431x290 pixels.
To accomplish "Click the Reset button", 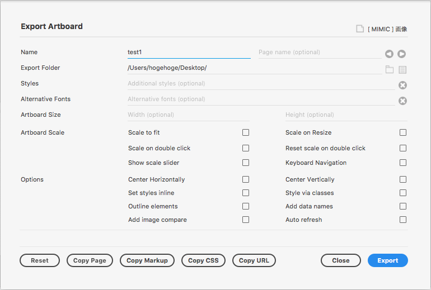I will click(x=40, y=260).
